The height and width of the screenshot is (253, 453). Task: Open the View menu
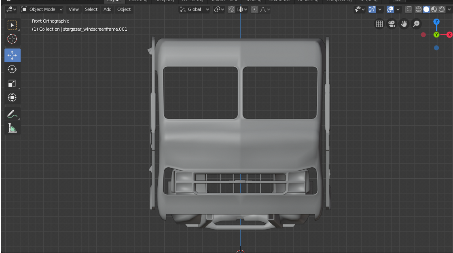(x=74, y=9)
